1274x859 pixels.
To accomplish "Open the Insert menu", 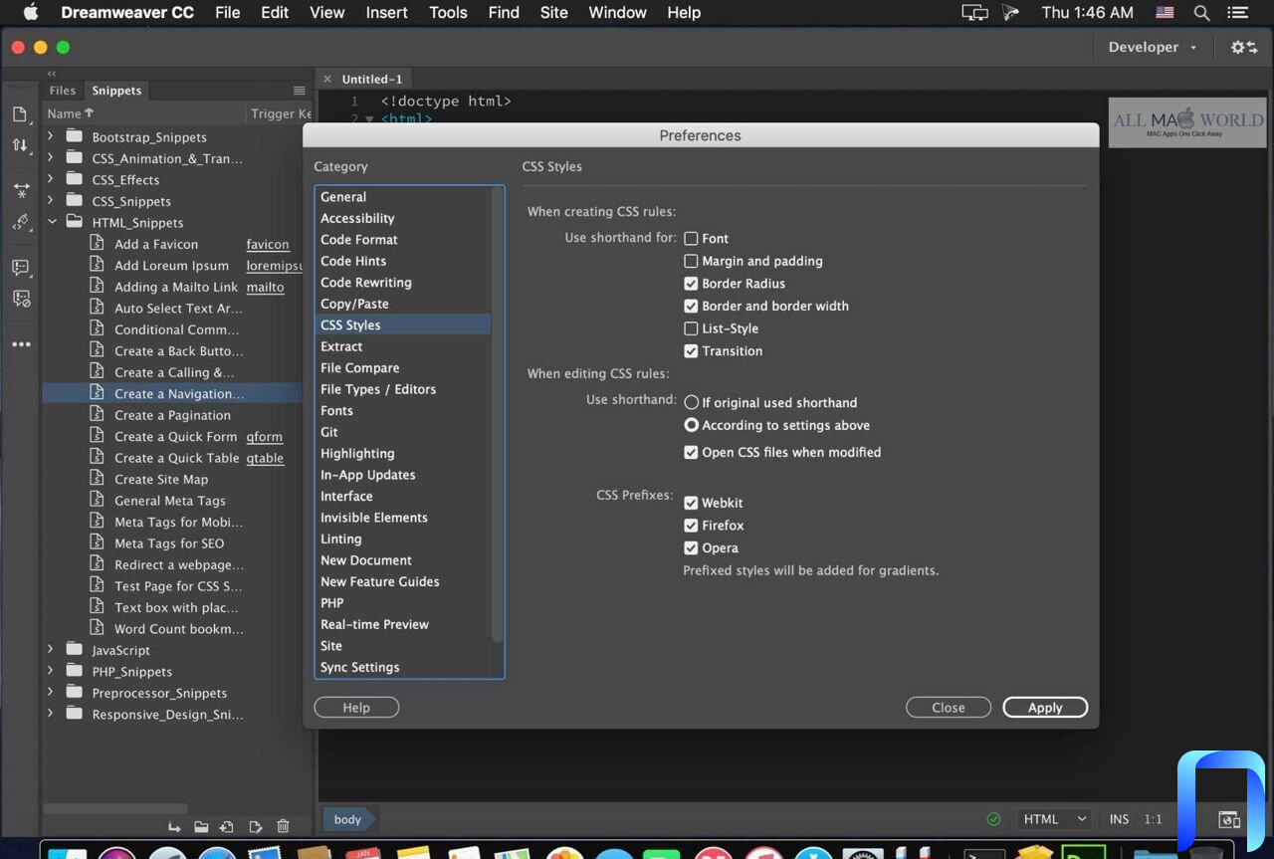I will pyautogui.click(x=386, y=13).
